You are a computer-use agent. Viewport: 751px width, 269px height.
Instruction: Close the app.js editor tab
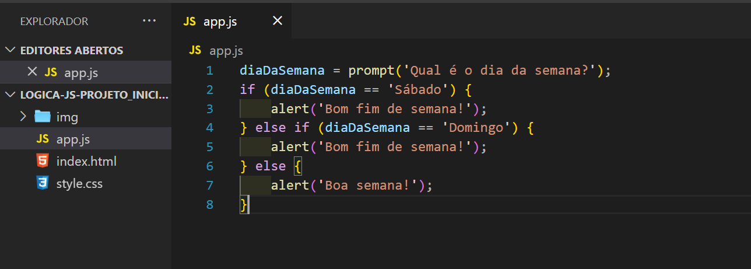pyautogui.click(x=278, y=21)
